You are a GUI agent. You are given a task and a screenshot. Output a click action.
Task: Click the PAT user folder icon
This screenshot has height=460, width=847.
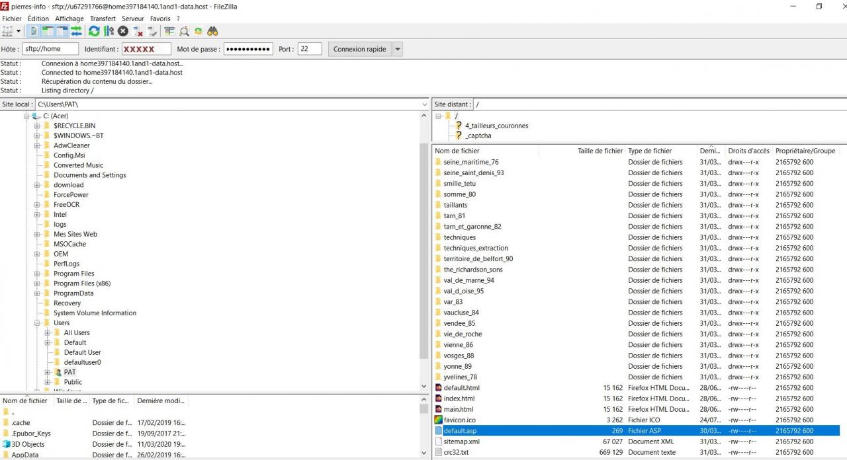[x=58, y=372]
